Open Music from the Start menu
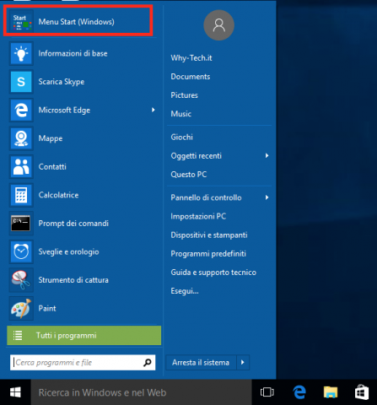Screen dimensions: 377x405 (x=181, y=114)
